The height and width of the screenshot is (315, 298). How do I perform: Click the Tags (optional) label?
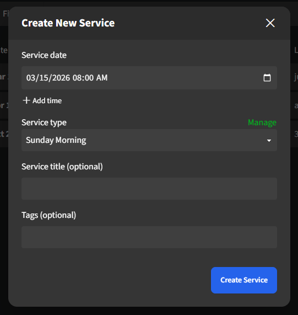(x=48, y=215)
